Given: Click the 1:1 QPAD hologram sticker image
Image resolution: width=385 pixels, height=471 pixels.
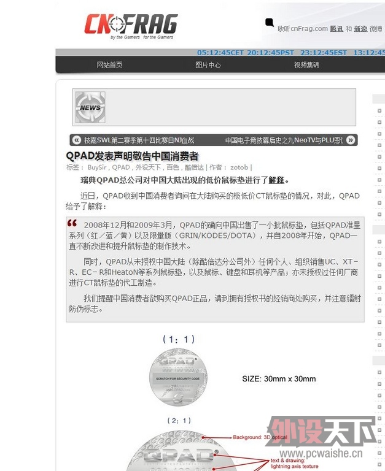Looking at the screenshot, I should click(x=178, y=377).
